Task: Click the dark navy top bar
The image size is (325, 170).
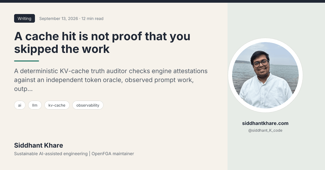Action: coord(162,1)
